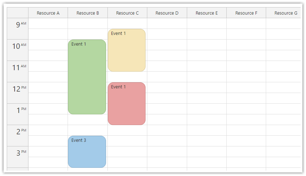Click the yellow Event 1 block
This screenshot has width=306, height=176.
[x=127, y=50]
